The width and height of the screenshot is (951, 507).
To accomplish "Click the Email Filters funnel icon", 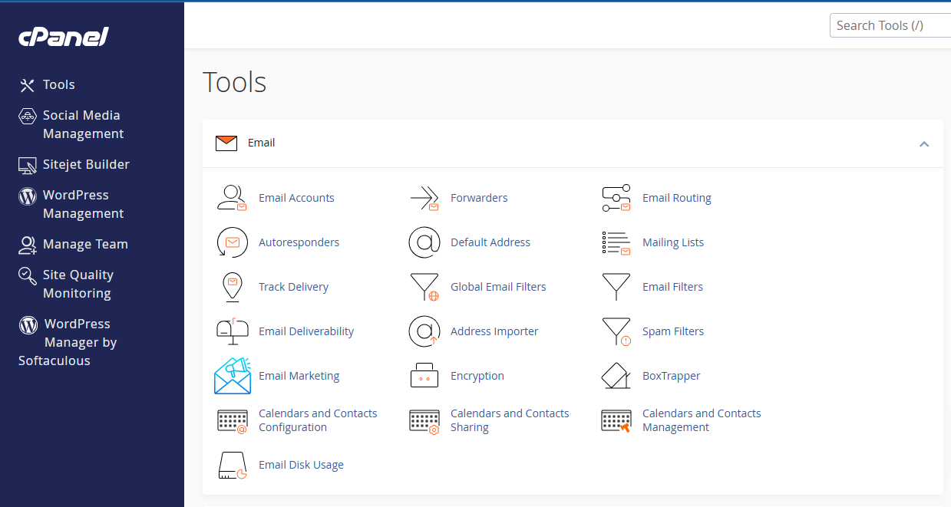I will (x=616, y=287).
